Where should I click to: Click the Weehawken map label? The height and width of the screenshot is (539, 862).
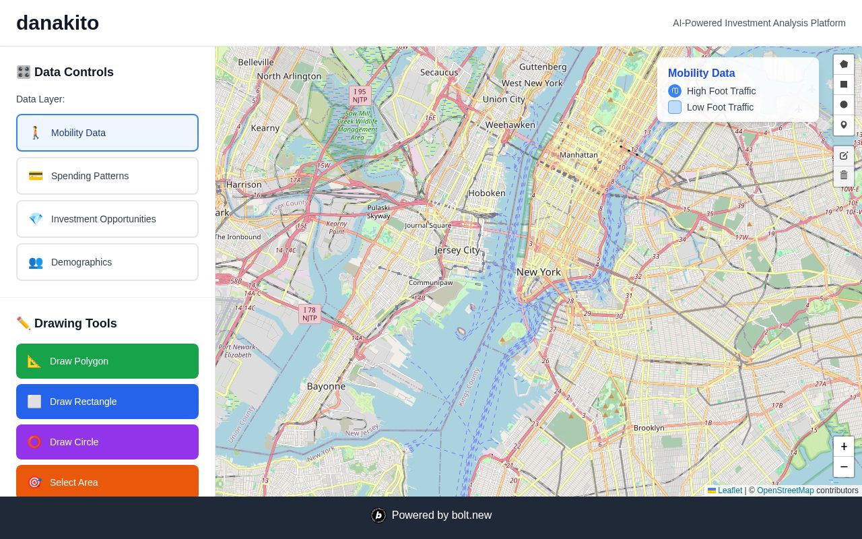[510, 125]
